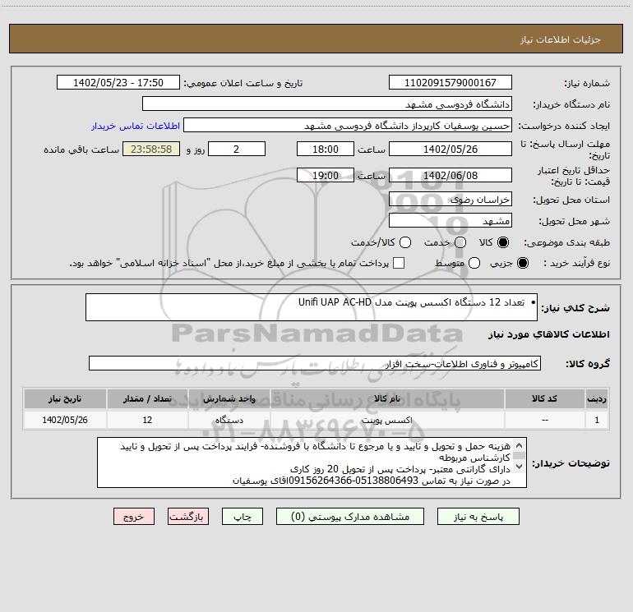Image resolution: width=633 pixels, height=612 pixels.
Task: Click the تعداد / مقدار column header
Action: [147, 399]
